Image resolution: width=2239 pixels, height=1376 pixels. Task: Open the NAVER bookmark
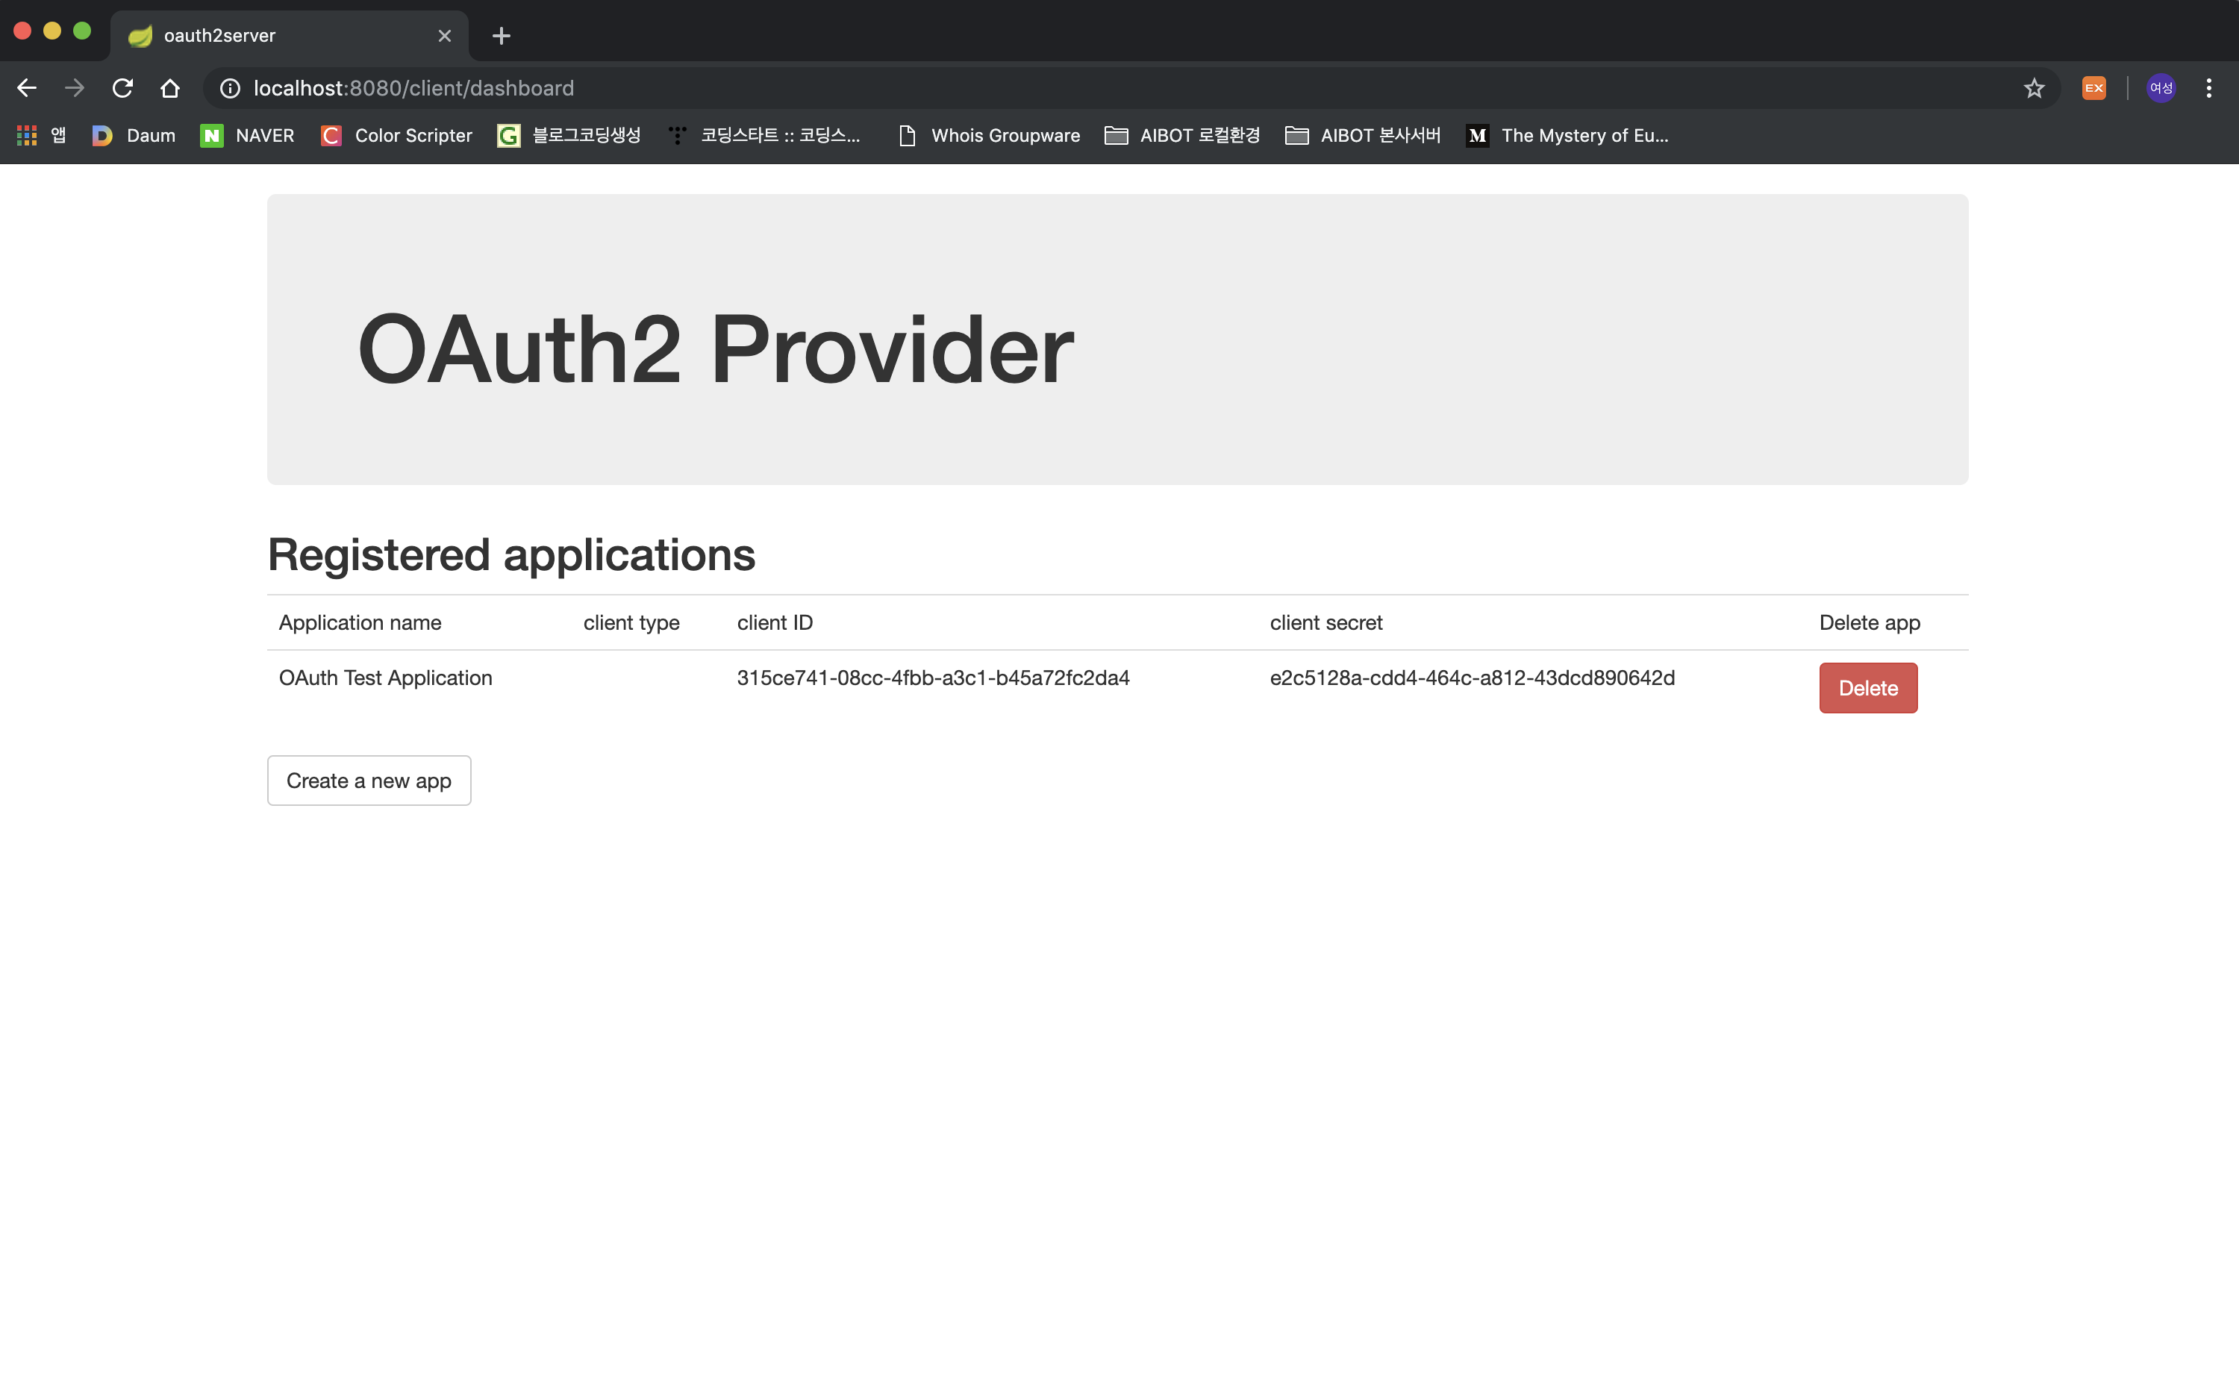coord(248,136)
